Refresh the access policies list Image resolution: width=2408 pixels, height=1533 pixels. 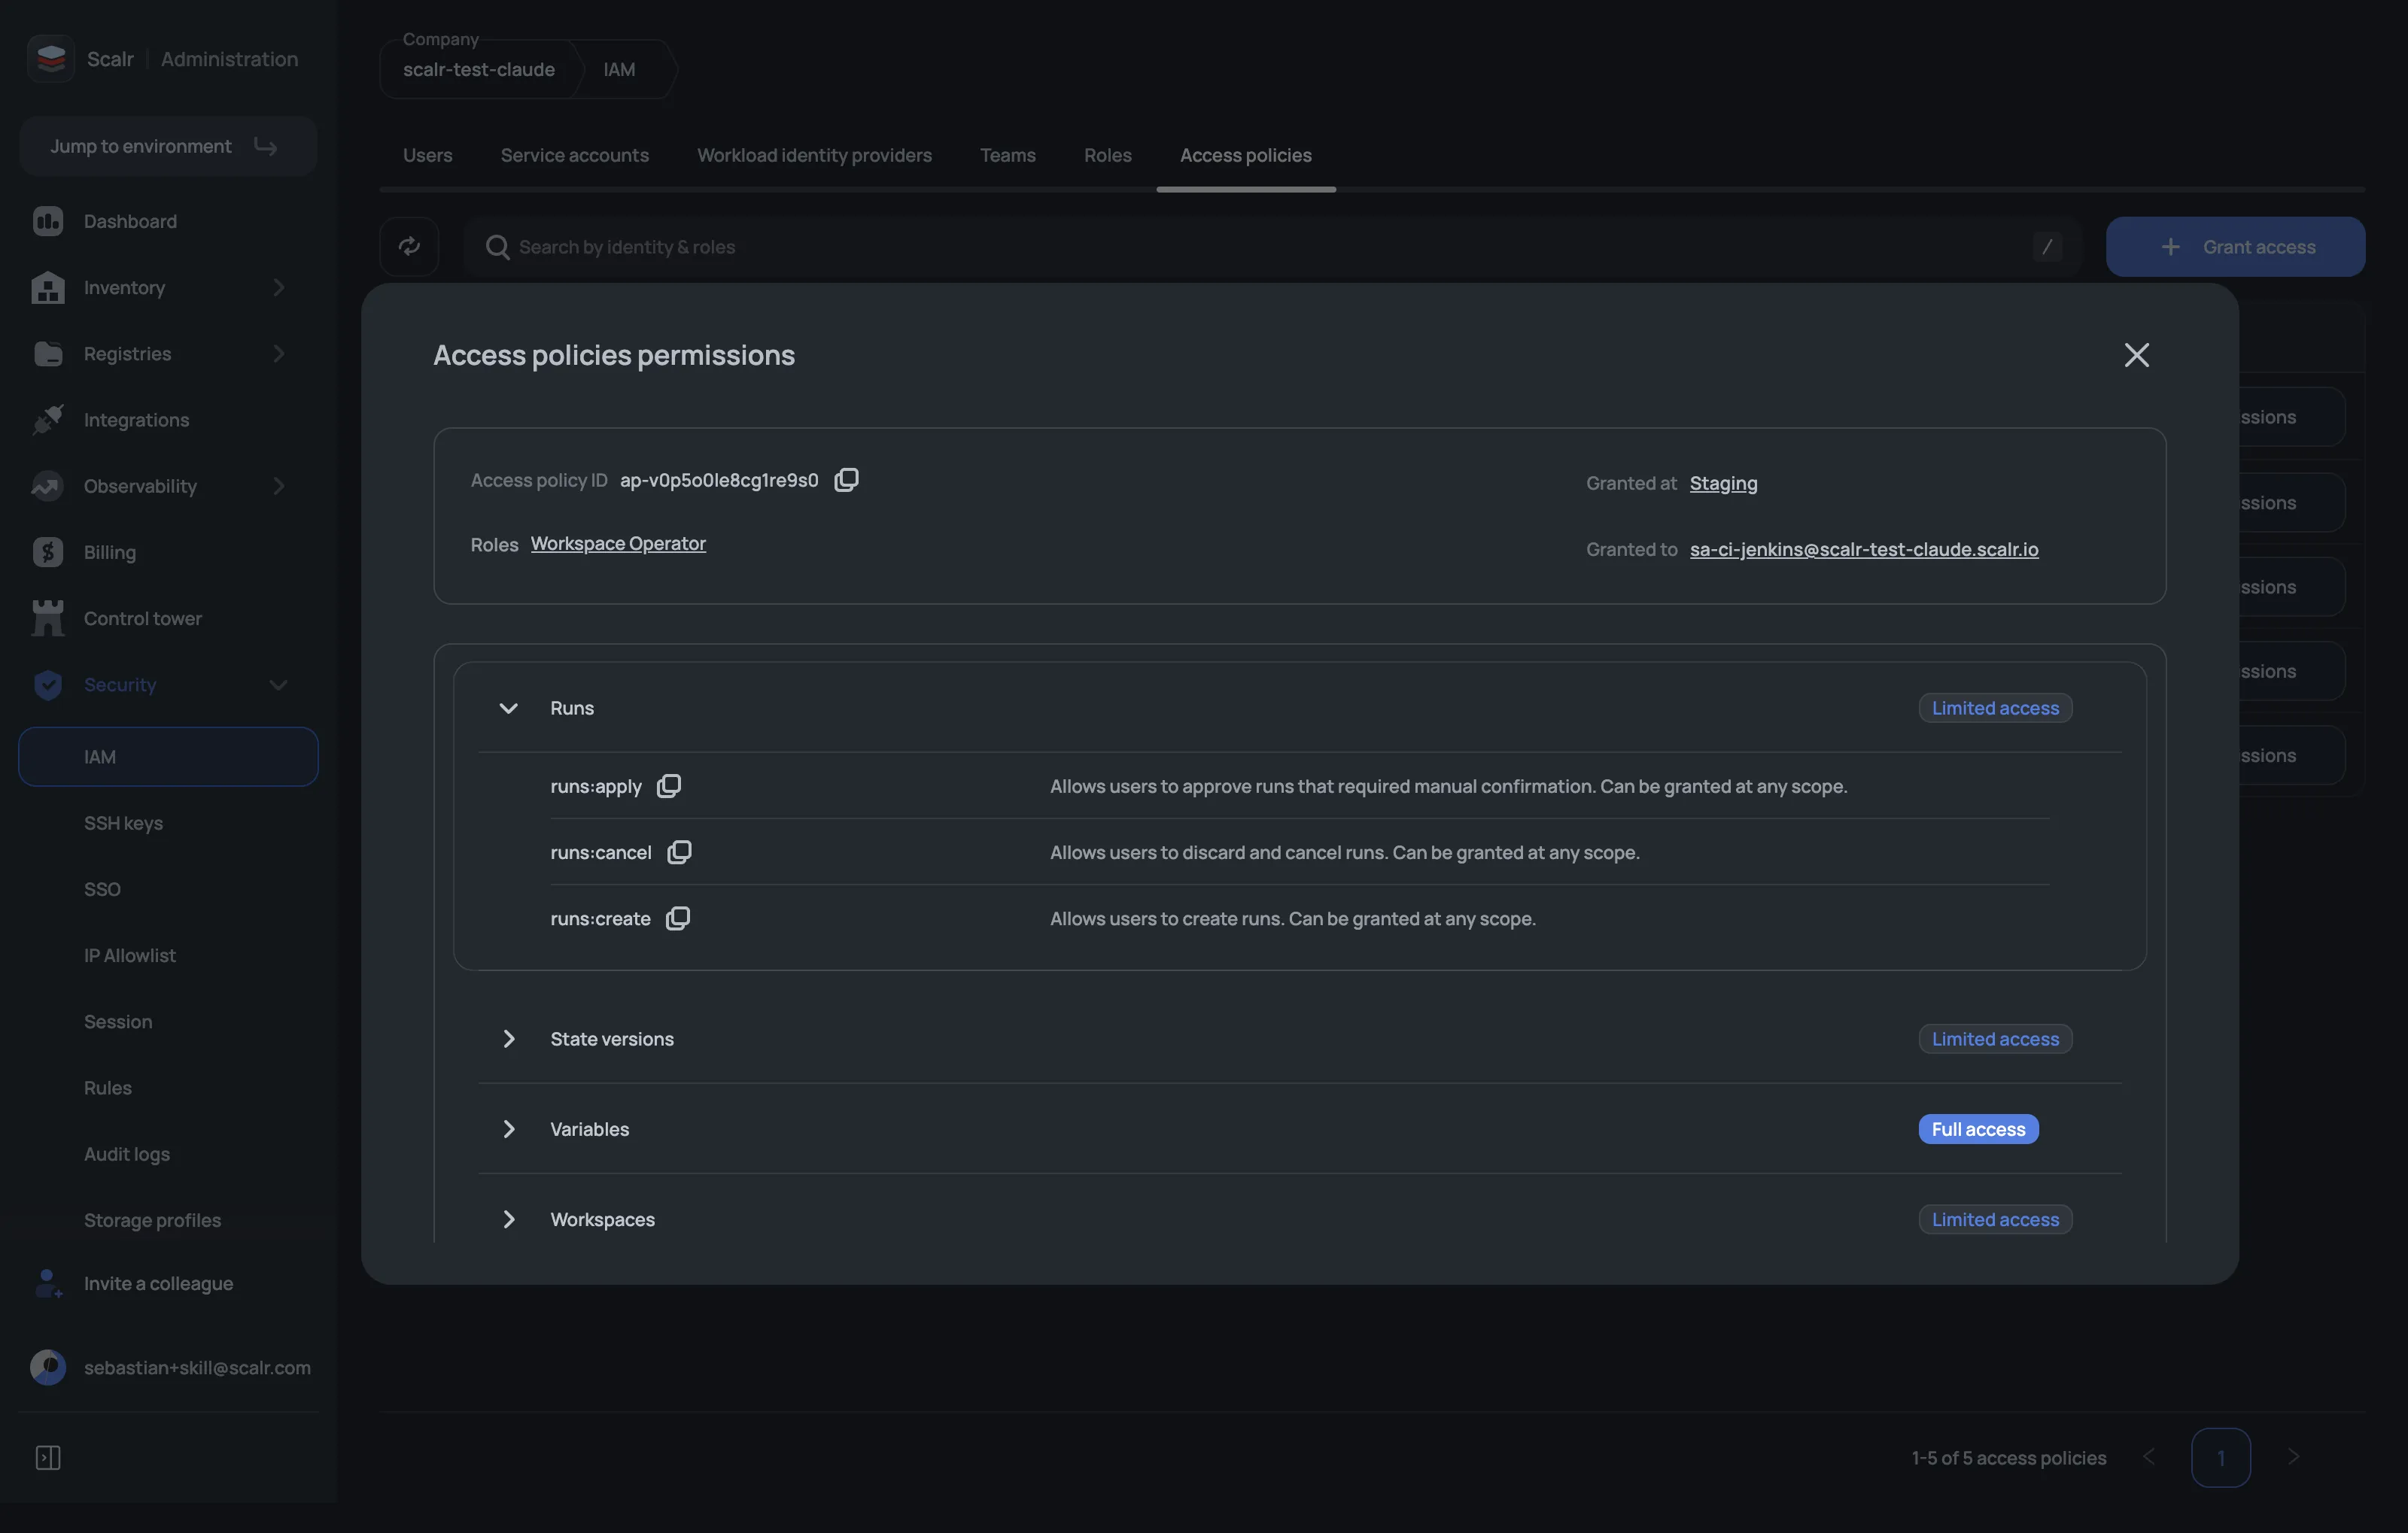pos(409,246)
